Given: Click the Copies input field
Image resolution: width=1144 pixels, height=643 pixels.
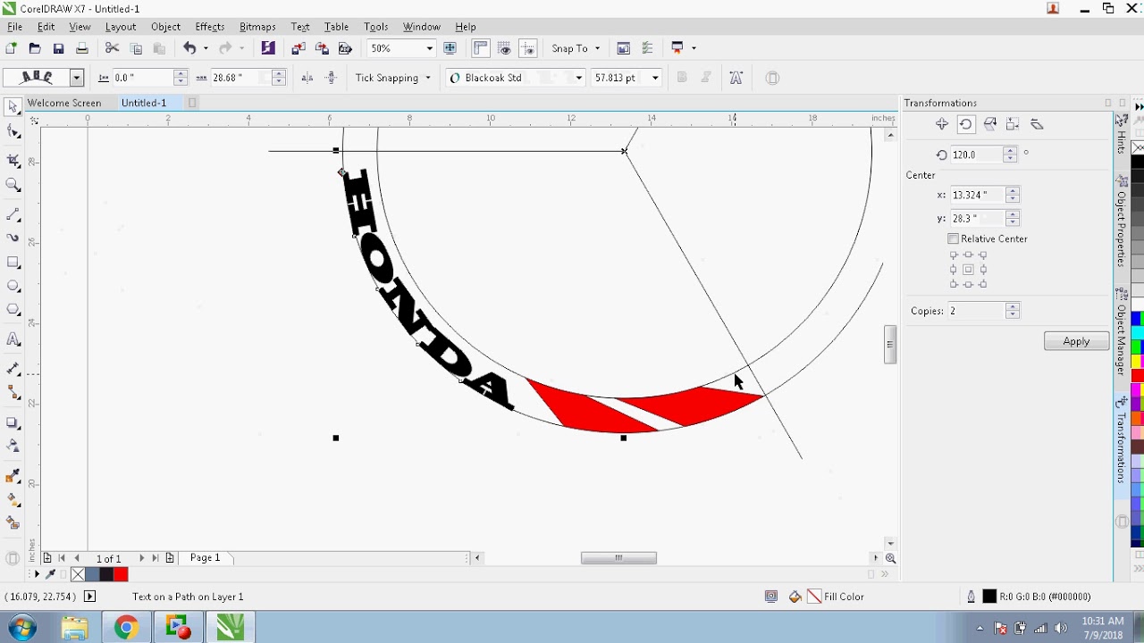Looking at the screenshot, I should (976, 311).
